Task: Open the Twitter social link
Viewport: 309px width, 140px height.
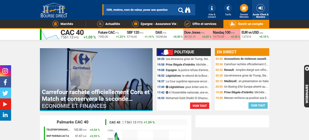Action: pos(5,93)
